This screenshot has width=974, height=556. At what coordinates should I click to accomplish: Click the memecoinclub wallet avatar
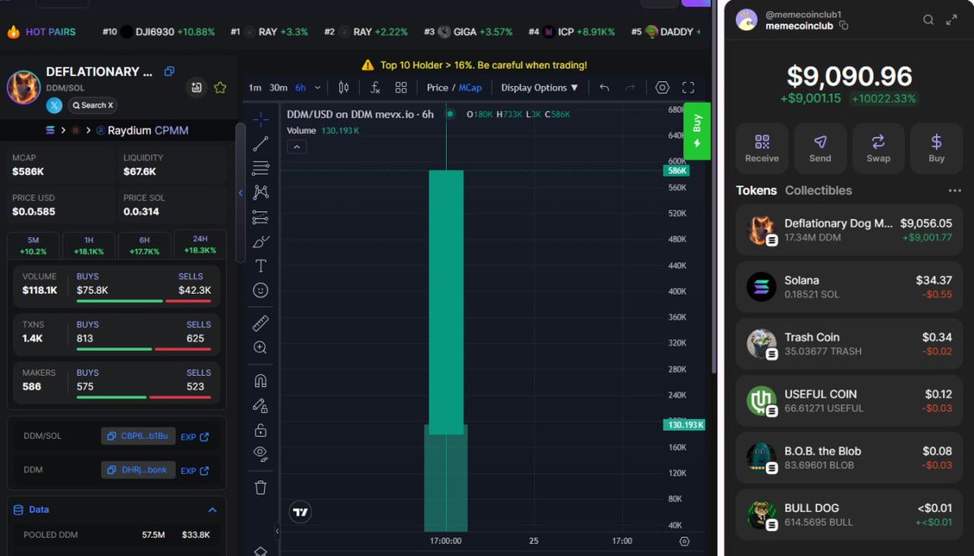point(747,19)
